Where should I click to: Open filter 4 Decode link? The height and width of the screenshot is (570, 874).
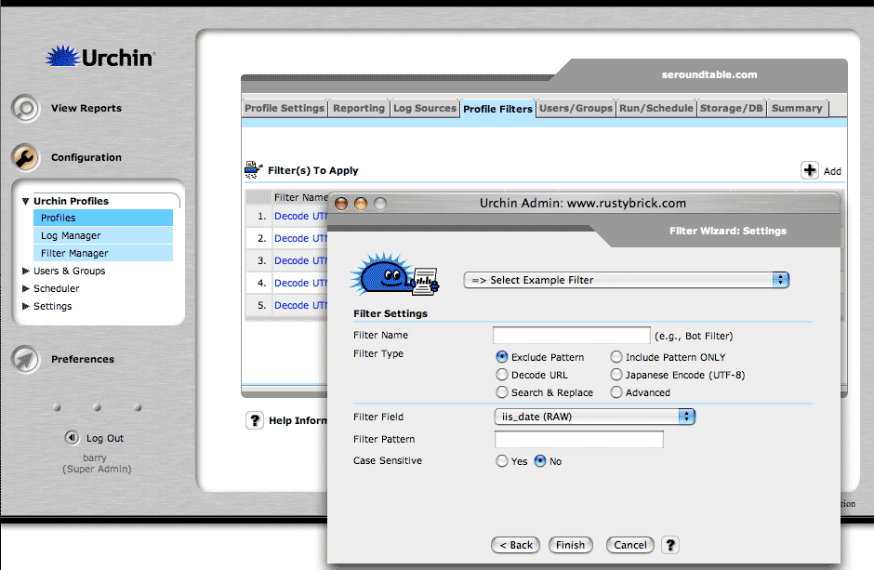point(300,283)
